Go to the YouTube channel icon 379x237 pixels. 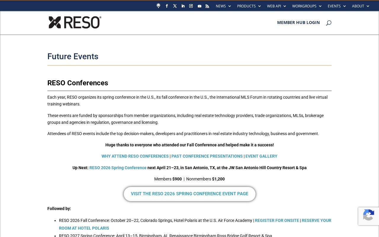[x=199, y=6]
